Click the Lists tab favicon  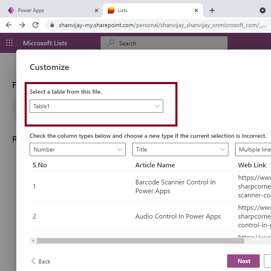[111, 10]
